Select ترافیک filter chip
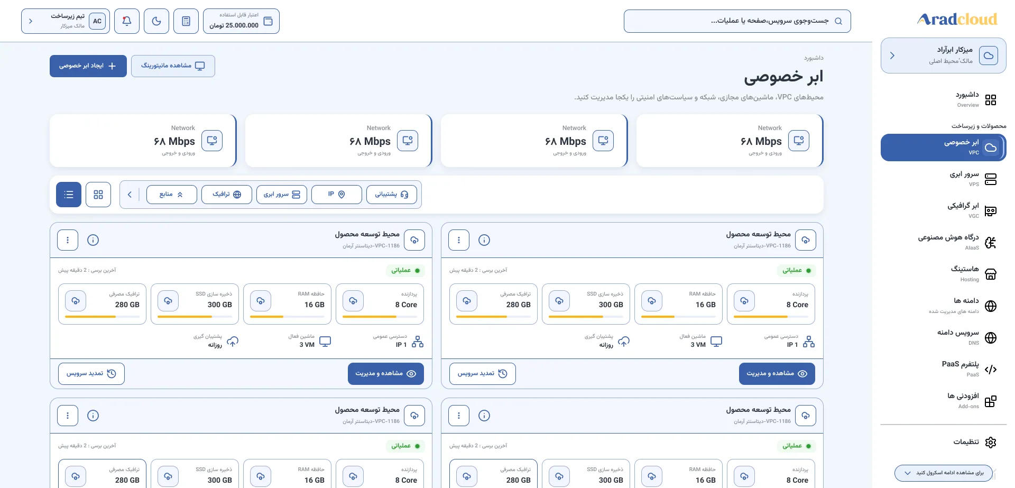 point(227,195)
